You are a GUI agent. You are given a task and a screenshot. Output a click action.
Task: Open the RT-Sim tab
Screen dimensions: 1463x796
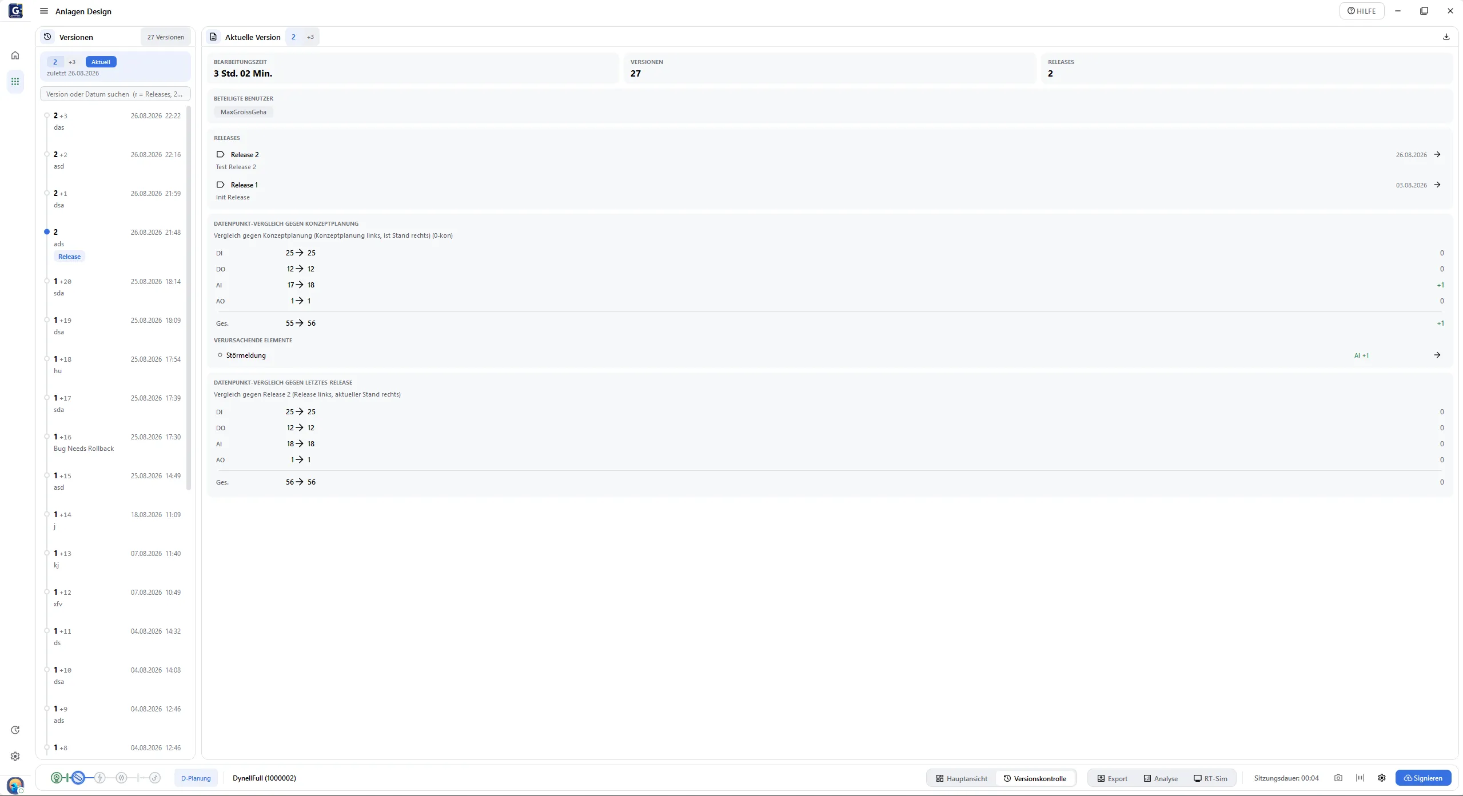tap(1210, 778)
